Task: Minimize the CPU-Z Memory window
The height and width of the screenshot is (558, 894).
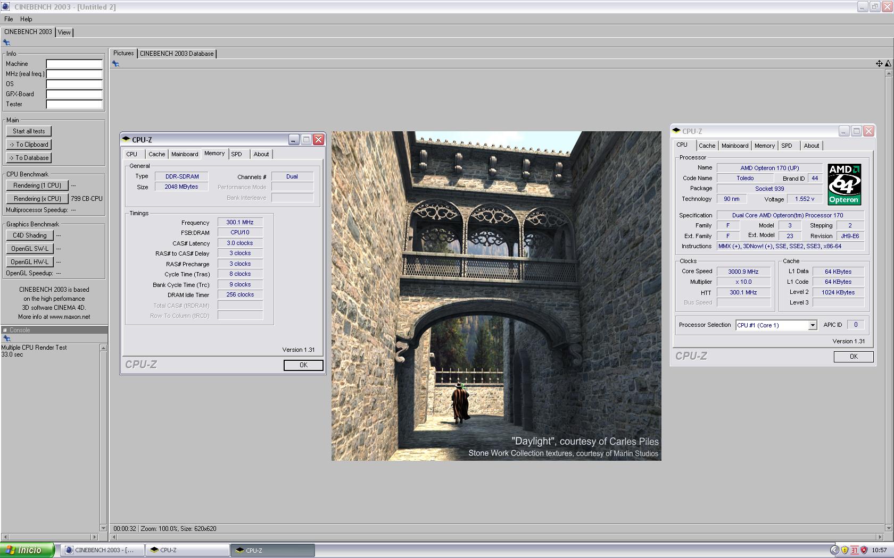Action: (x=294, y=139)
